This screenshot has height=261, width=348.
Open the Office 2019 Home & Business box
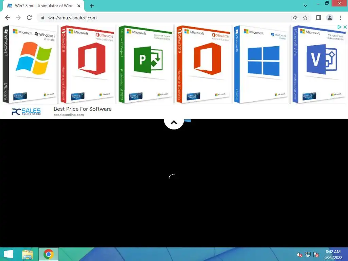point(203,64)
